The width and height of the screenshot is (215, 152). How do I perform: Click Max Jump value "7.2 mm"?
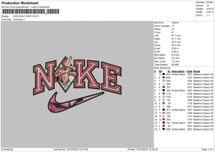click(x=175, y=61)
